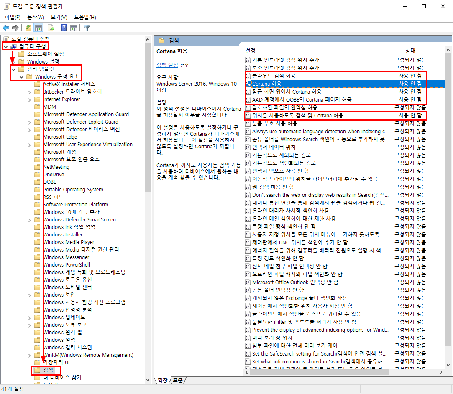453x394 pixels.
Task: Click the Forward arrow in the toolbar
Action: pyautogui.click(x=15, y=28)
